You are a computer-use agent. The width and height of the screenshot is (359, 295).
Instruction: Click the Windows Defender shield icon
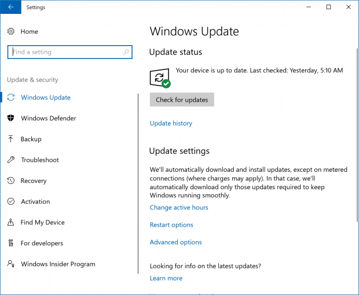coord(11,118)
